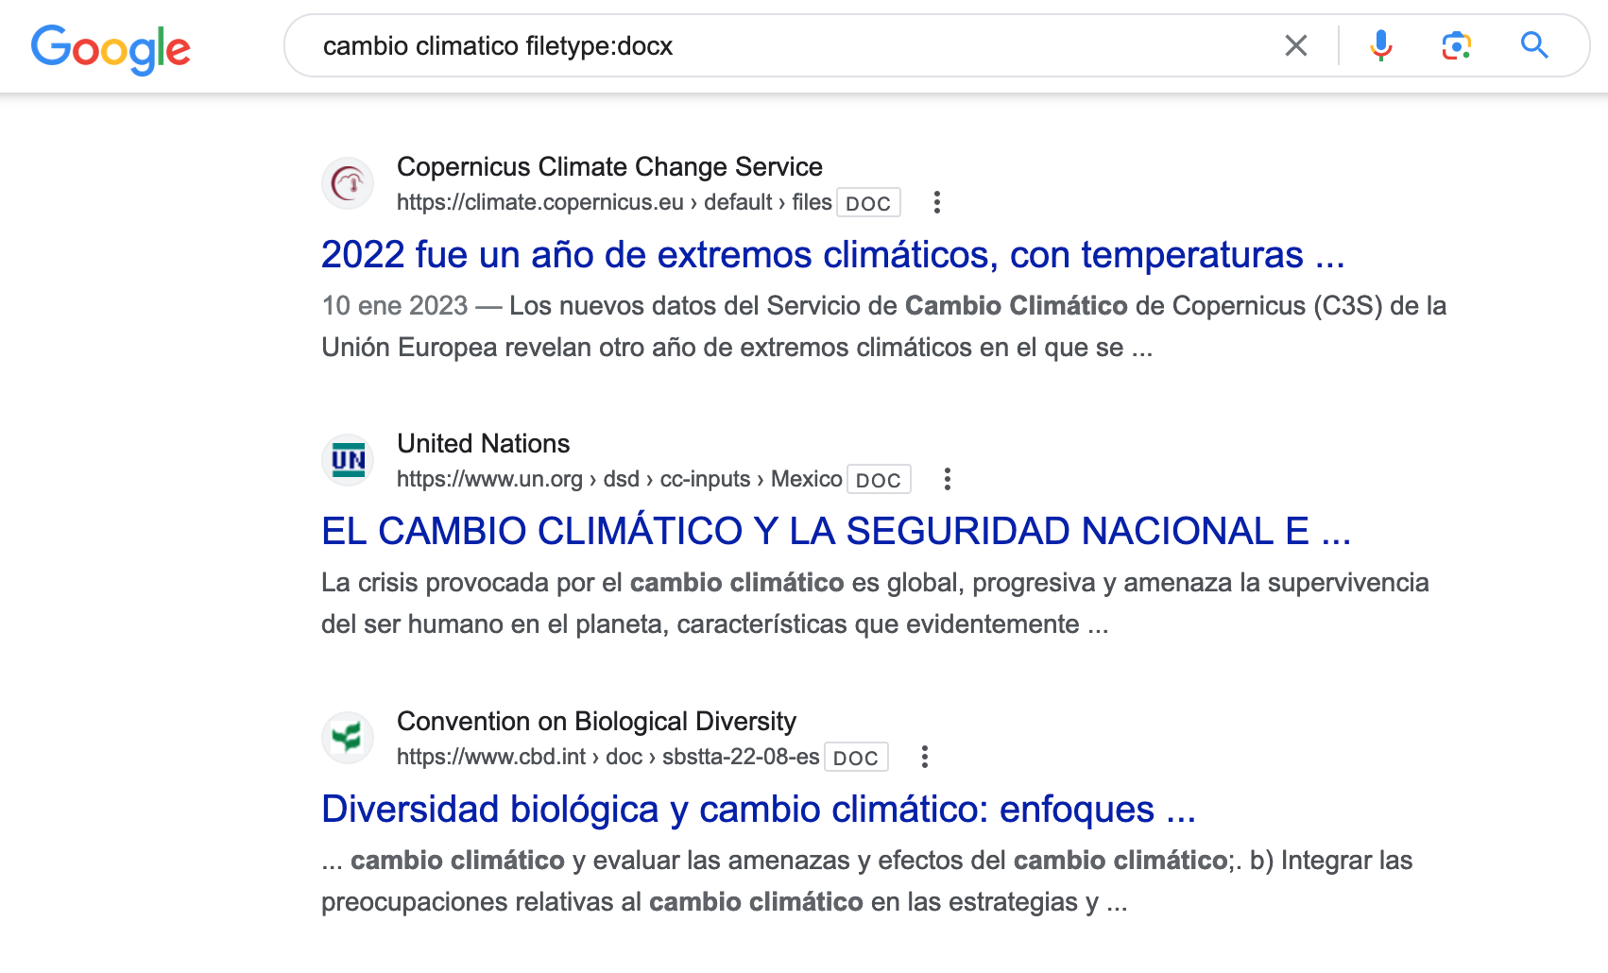Image resolution: width=1608 pixels, height=973 pixels.
Task: Start a voice search with microphone
Action: point(1380,45)
